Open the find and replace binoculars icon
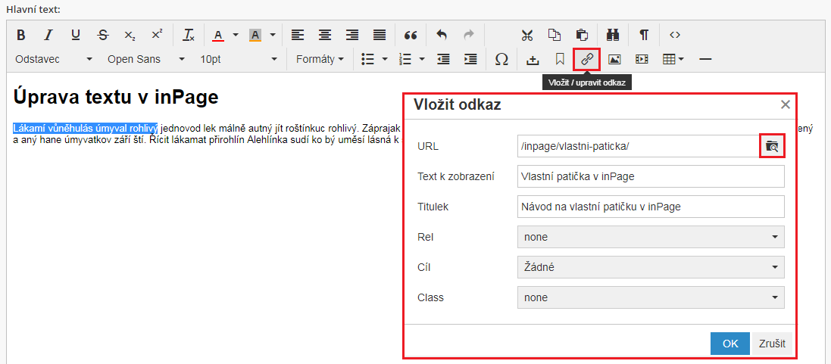Viewport: 831px width, 364px height. (614, 35)
